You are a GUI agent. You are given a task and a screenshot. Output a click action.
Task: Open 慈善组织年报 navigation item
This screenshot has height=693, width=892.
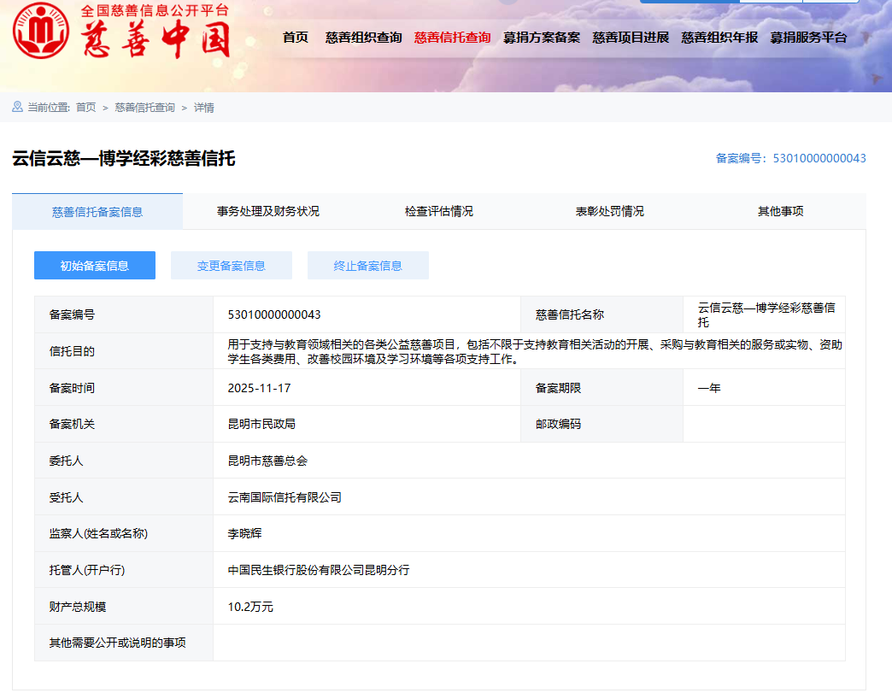click(719, 38)
